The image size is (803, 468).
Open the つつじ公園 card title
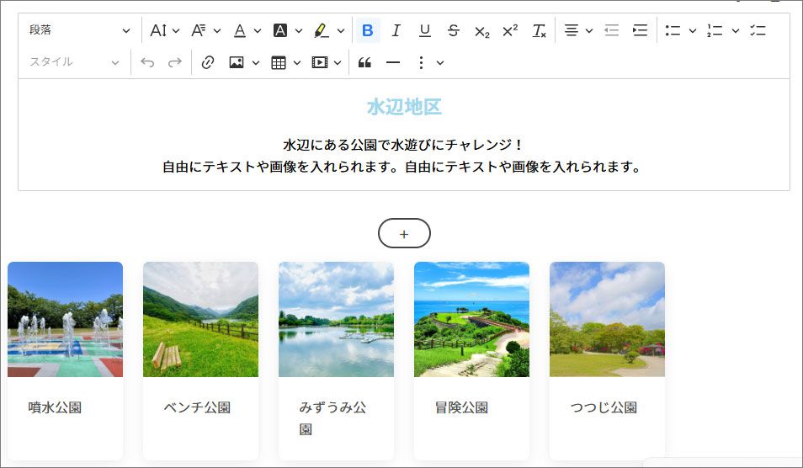604,407
